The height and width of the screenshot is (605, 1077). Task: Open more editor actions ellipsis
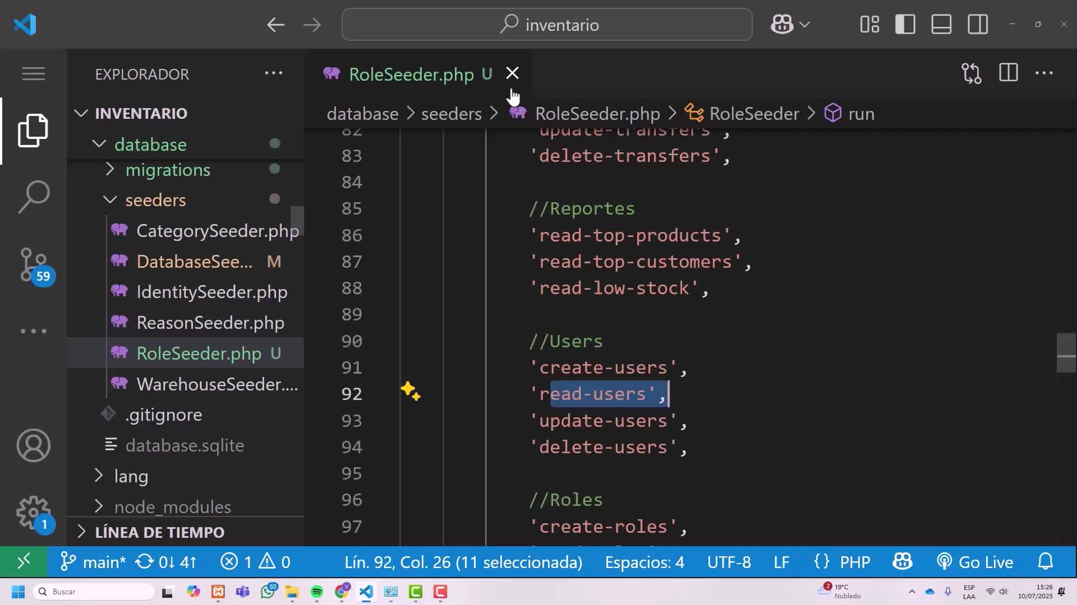click(x=1044, y=73)
